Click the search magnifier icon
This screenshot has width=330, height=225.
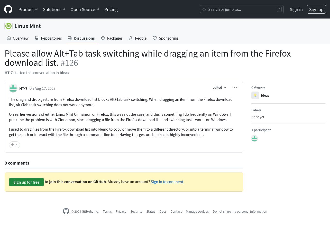pos(204,10)
